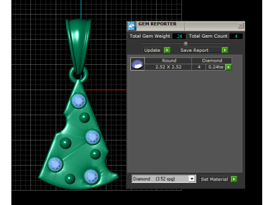Click green arrow next to Update
Screen dimensions: 273x205
tap(167, 50)
